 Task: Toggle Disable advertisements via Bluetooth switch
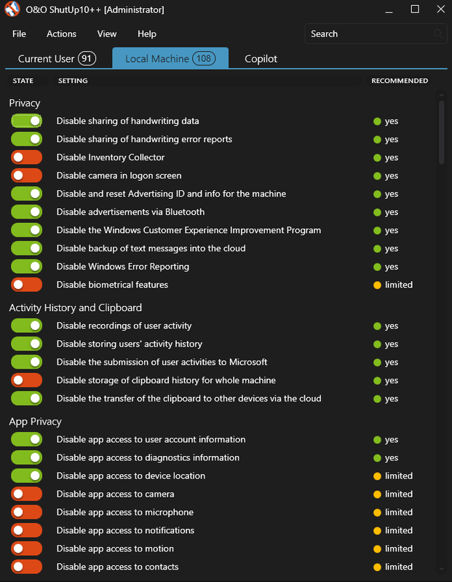(x=26, y=212)
